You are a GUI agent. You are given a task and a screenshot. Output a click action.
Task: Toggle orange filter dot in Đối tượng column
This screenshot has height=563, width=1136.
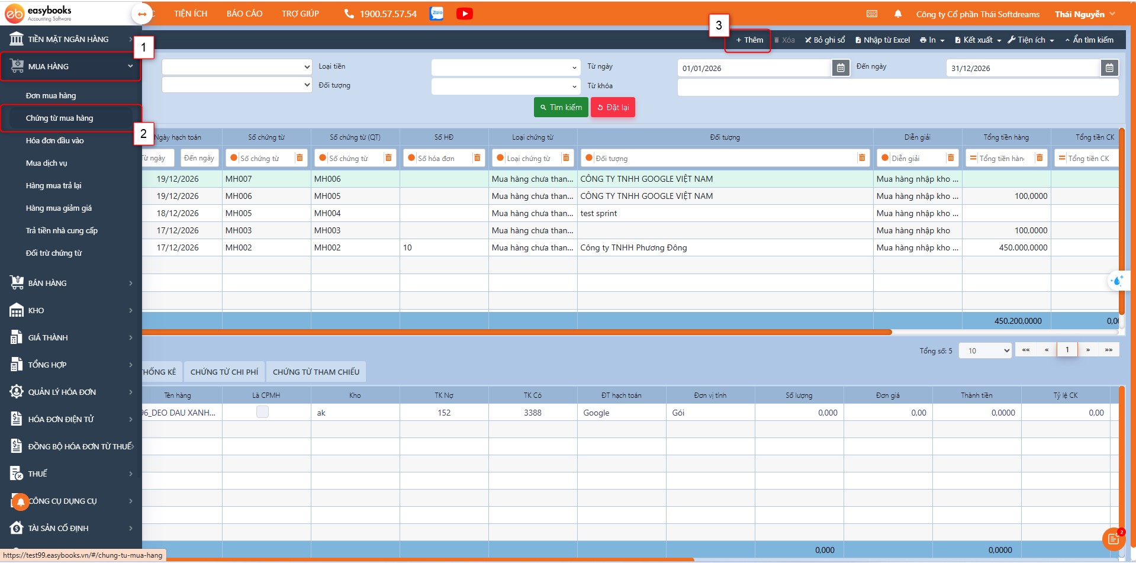pyautogui.click(x=588, y=158)
